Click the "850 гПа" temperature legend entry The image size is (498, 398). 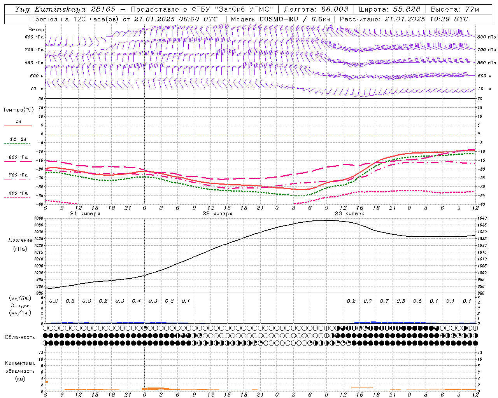(x=18, y=157)
